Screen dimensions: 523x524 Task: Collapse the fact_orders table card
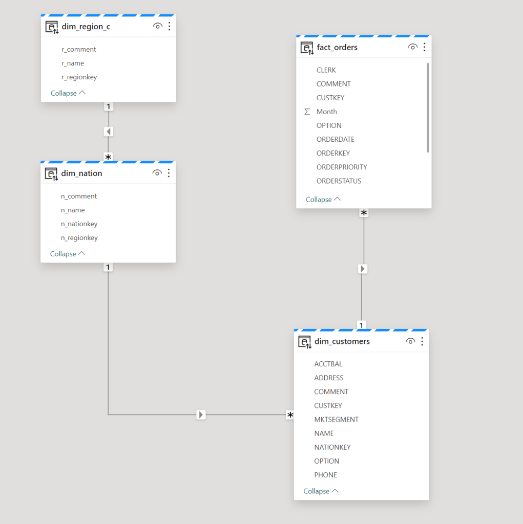click(323, 200)
